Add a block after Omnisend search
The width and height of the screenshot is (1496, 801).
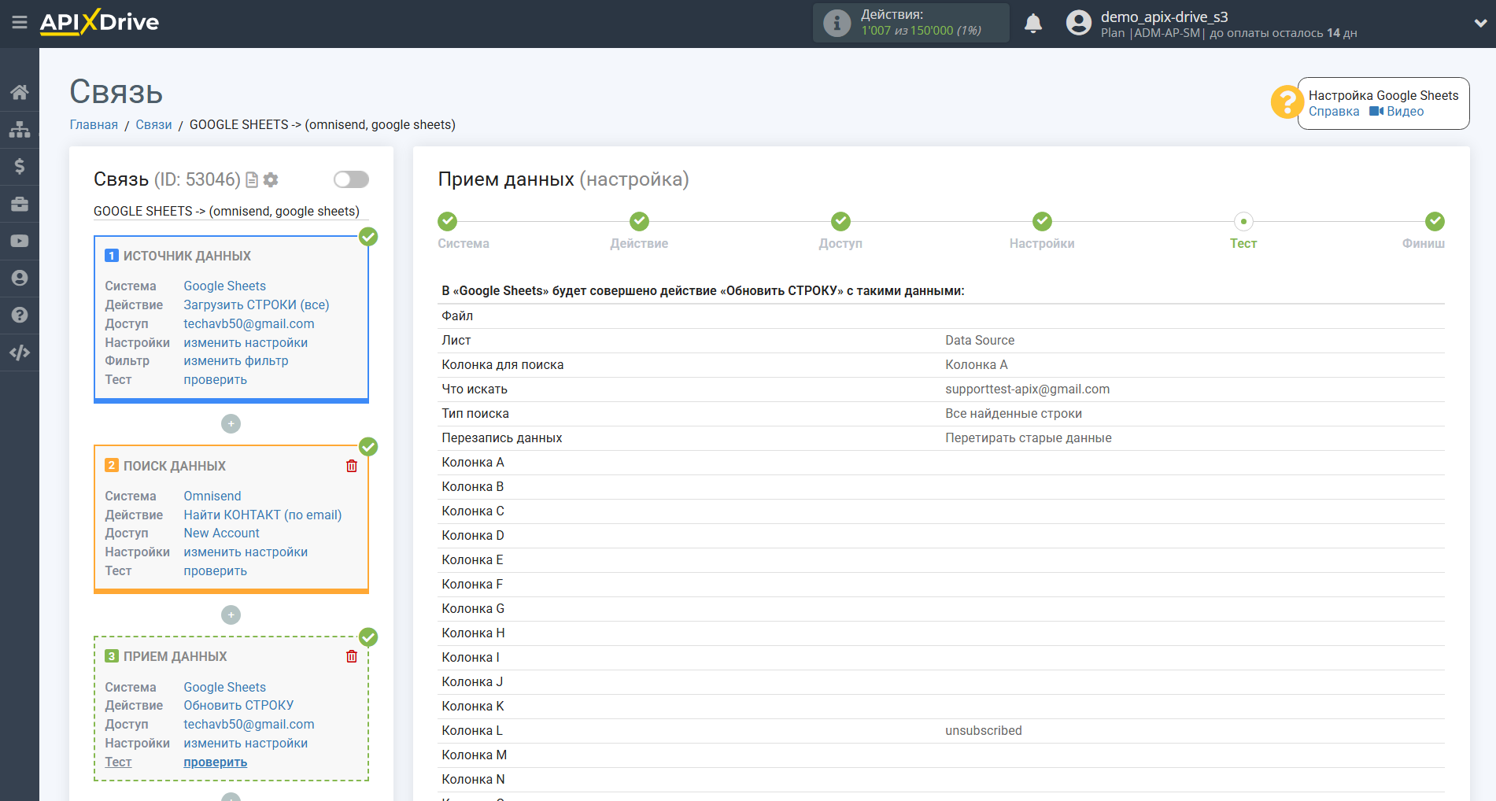[231, 615]
